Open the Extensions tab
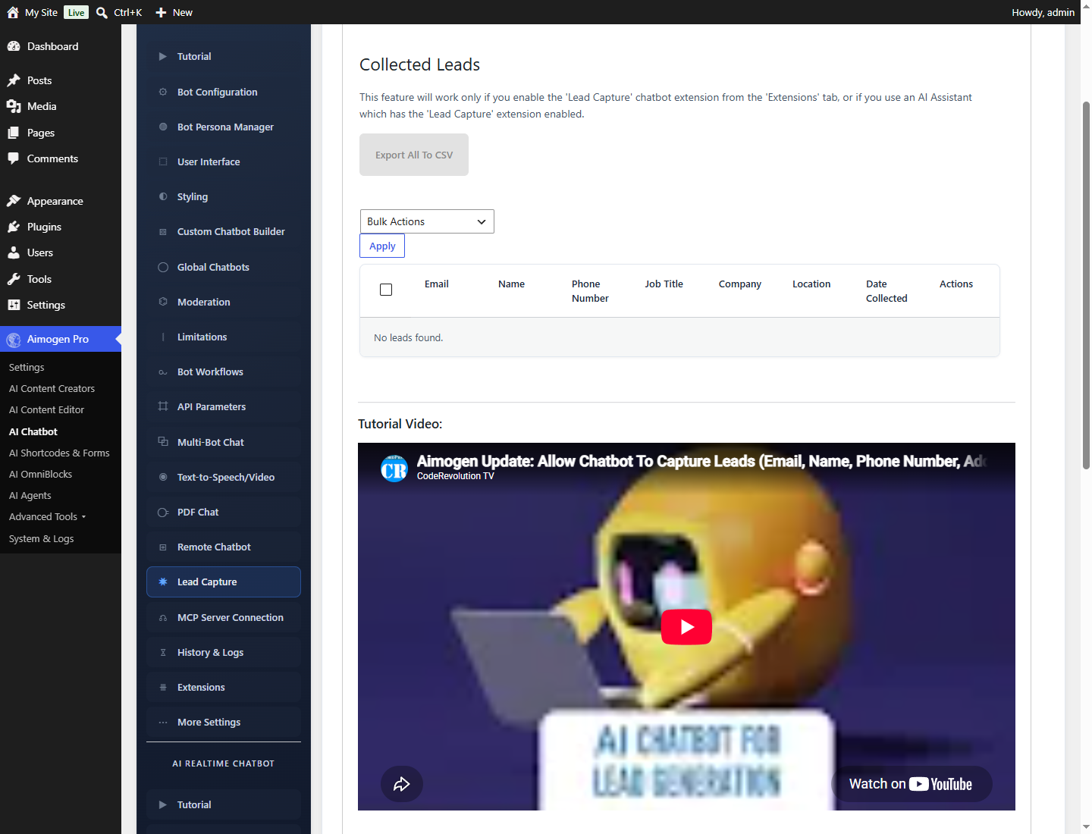This screenshot has width=1092, height=834. [x=224, y=688]
